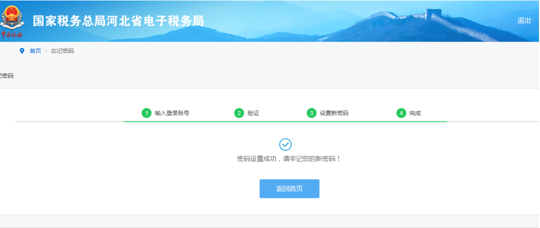The width and height of the screenshot is (540, 228).
Task: Select the 输入登录账号 step label
Action: (172, 113)
